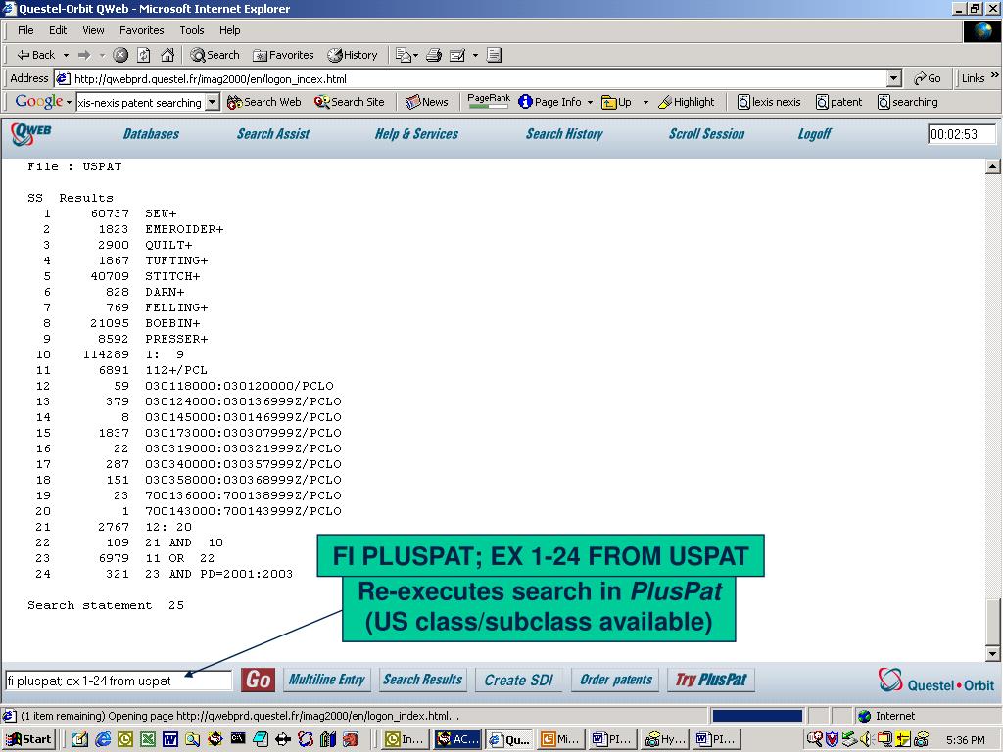This screenshot has height=752, width=1003.
Task: Click the Word quick launch icon
Action: tap(170, 740)
